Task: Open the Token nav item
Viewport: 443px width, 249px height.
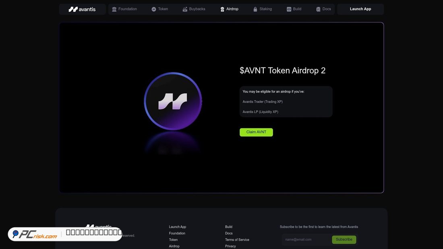Action: (x=159, y=9)
